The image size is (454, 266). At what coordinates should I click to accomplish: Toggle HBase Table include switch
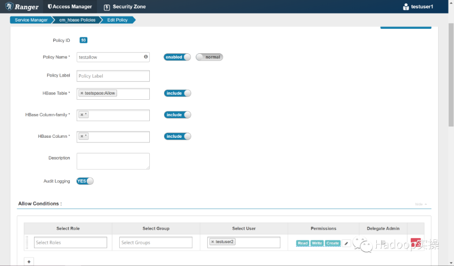[x=178, y=93]
